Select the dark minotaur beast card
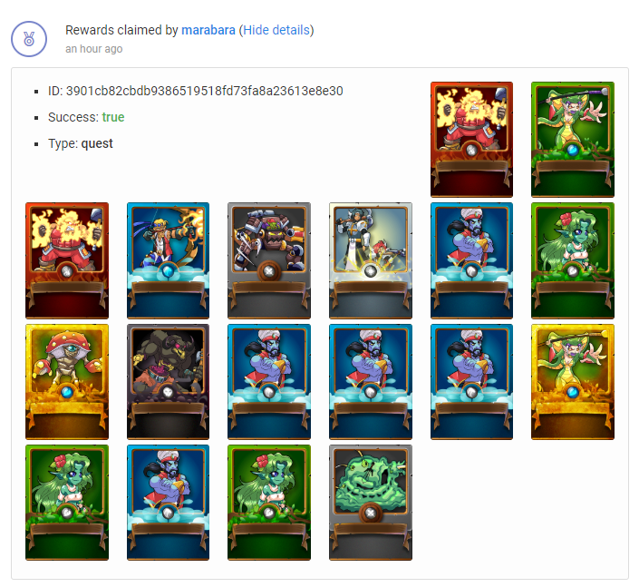639x587 pixels. 168,382
